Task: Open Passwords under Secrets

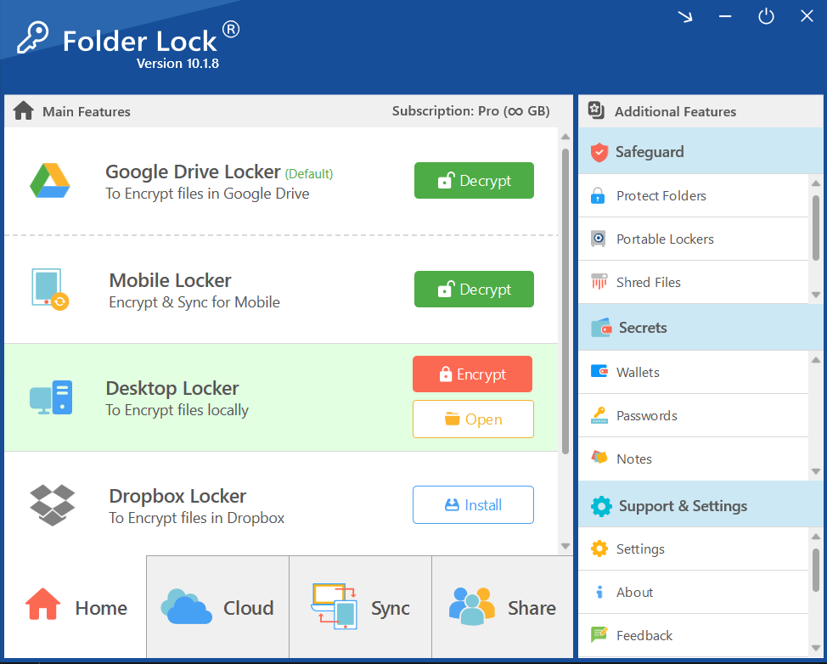Action: 693,415
